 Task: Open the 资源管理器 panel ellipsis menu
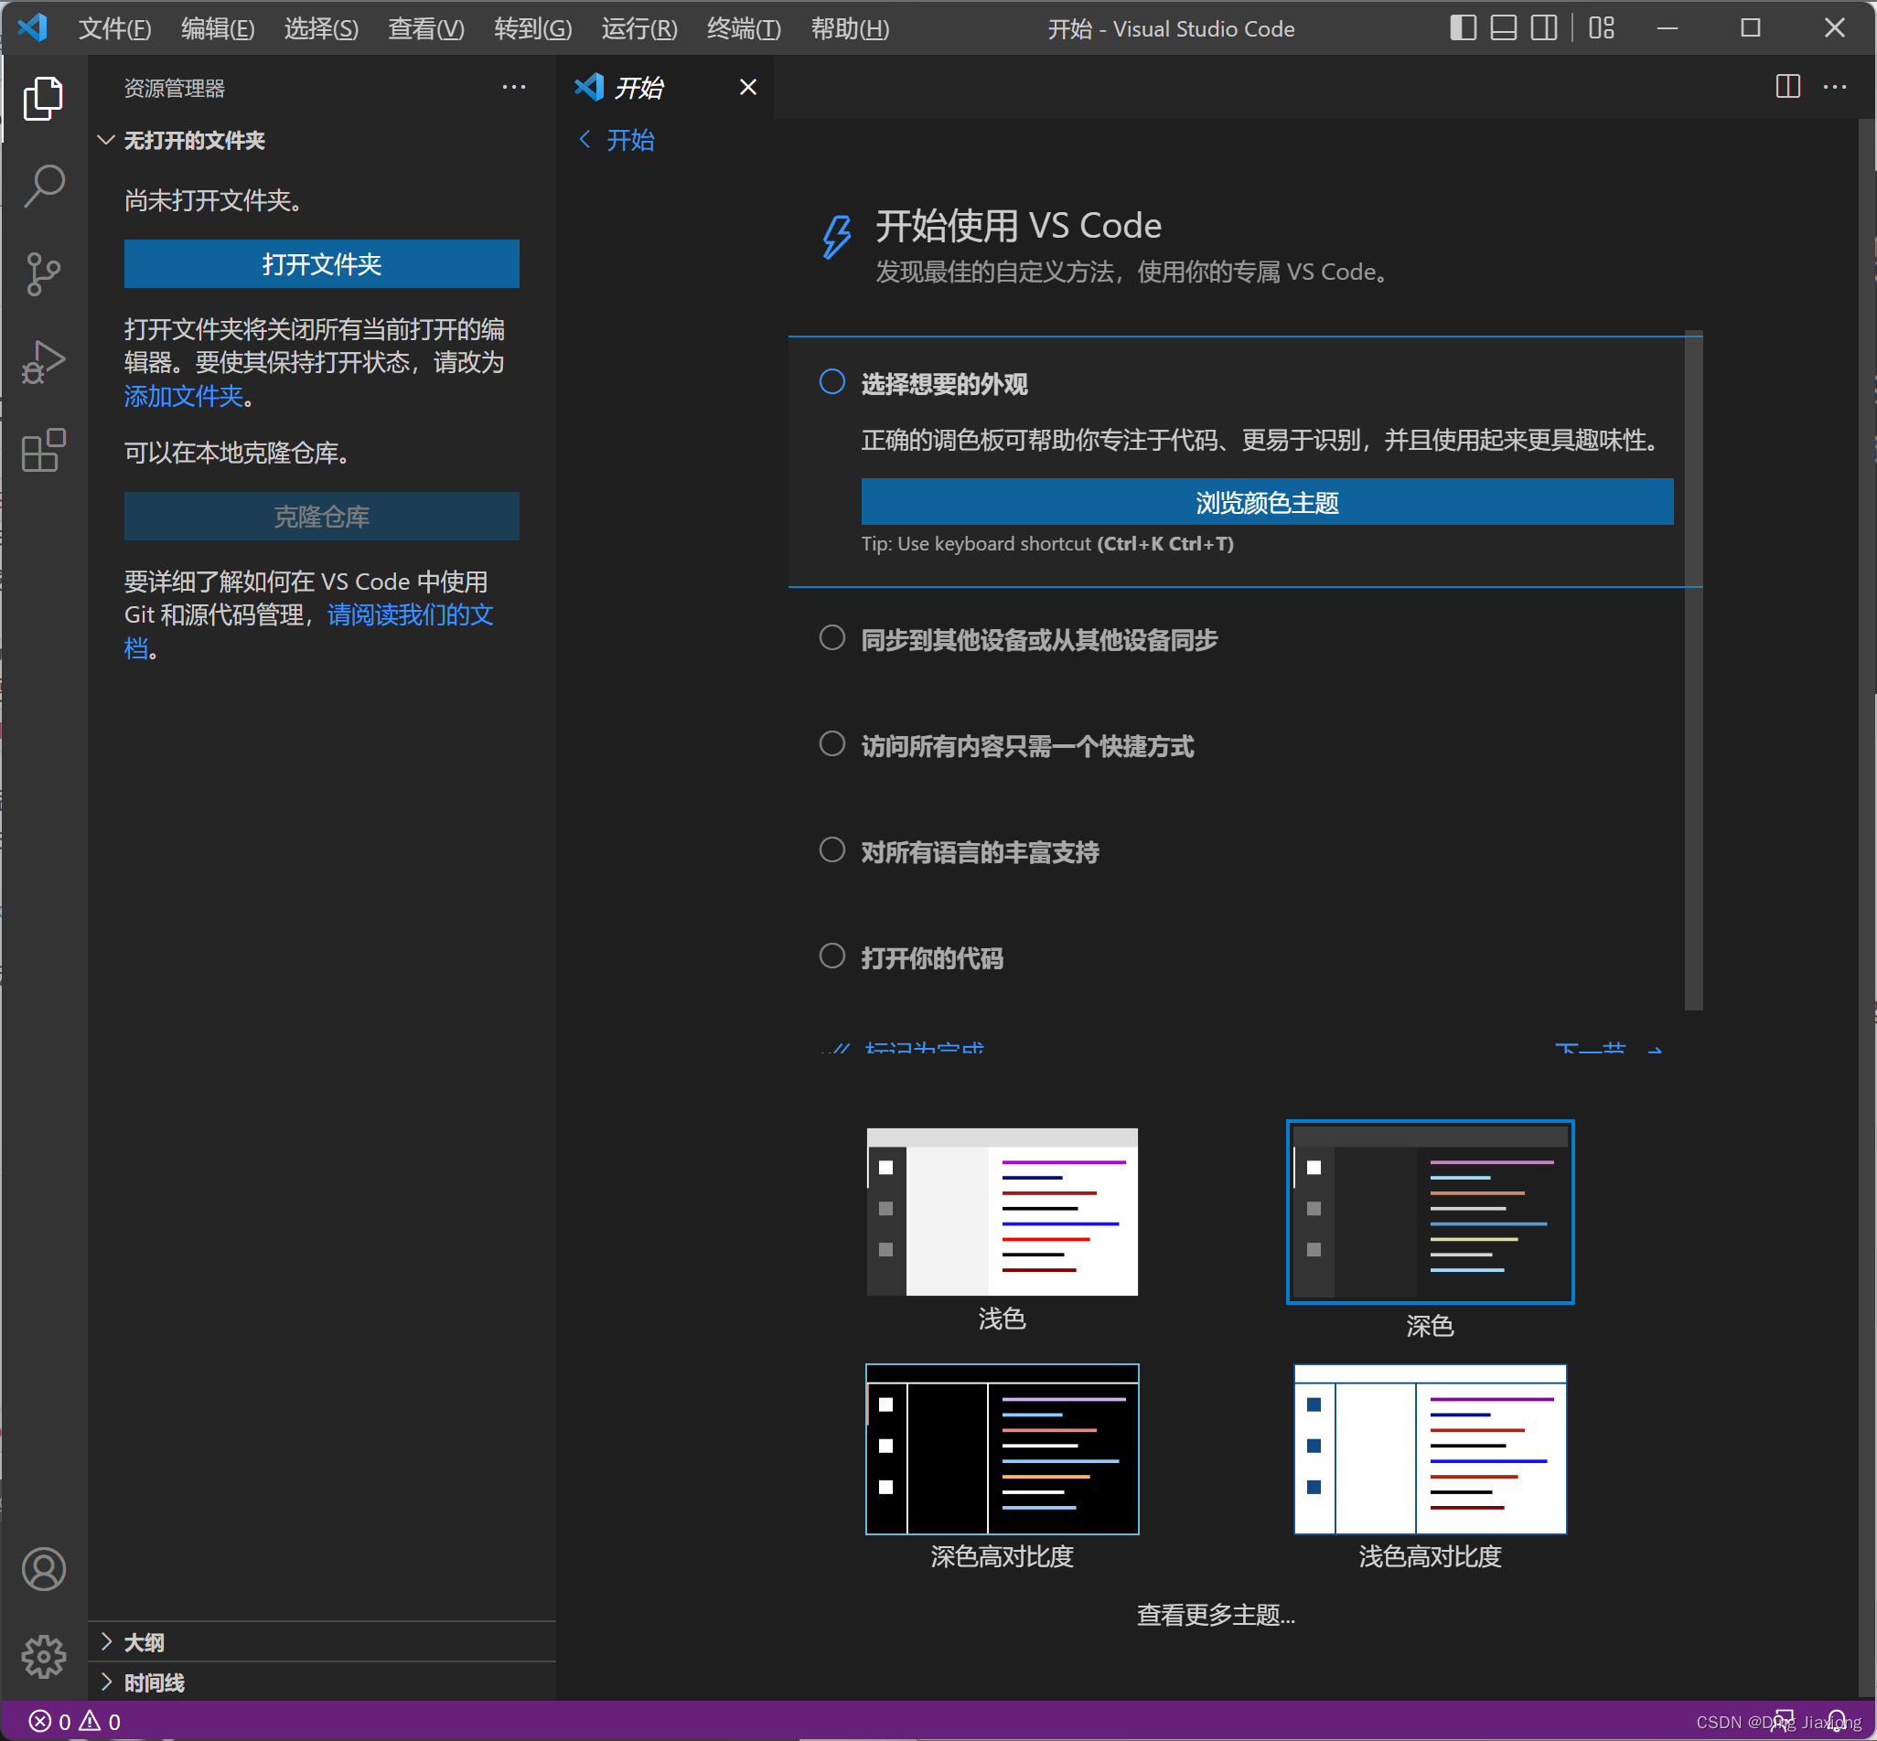click(513, 87)
